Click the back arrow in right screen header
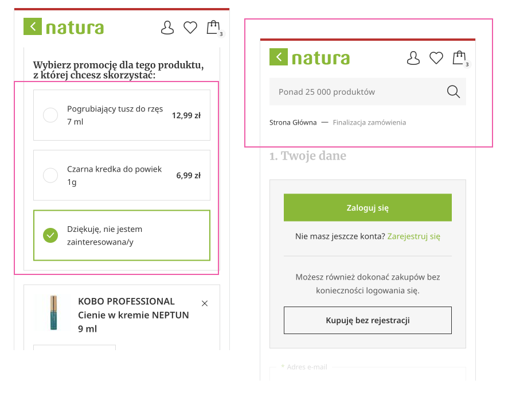This screenshot has width=512, height=407. [279, 57]
